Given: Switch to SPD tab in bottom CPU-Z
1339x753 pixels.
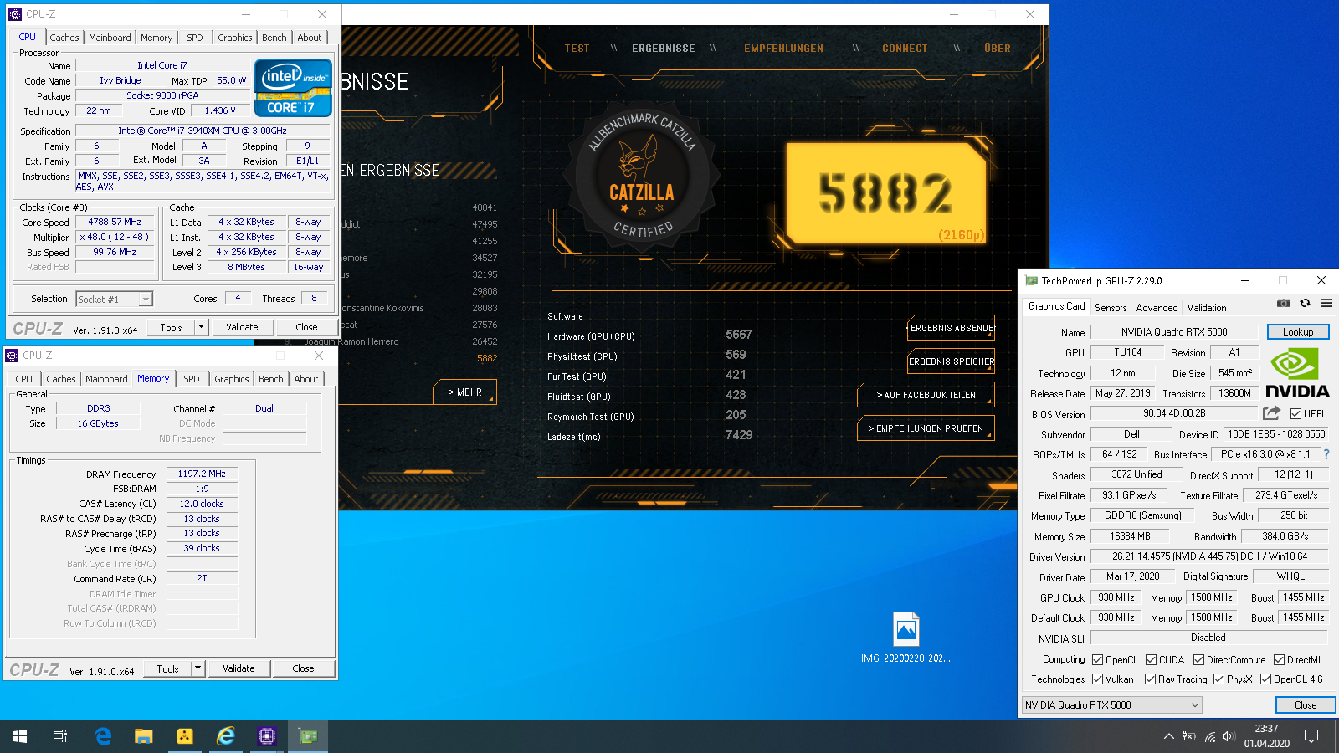Looking at the screenshot, I should [x=192, y=379].
